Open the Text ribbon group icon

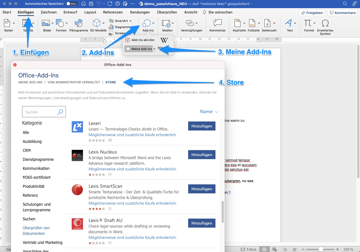[288, 23]
